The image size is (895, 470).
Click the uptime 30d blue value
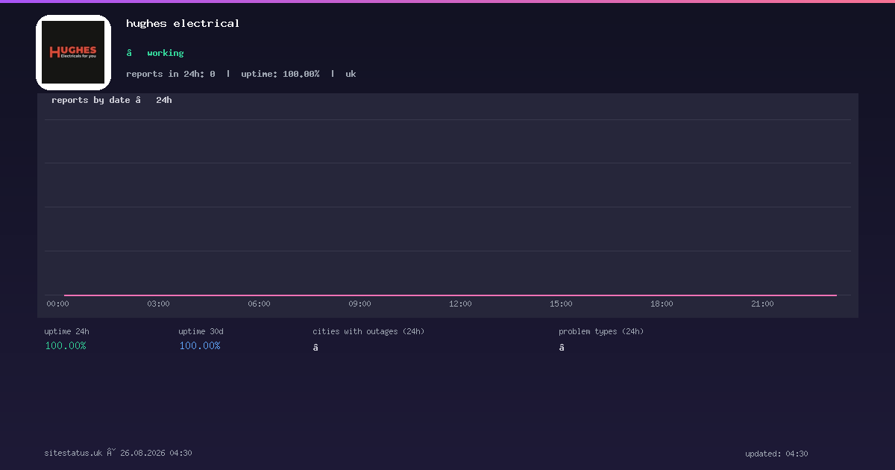coord(200,345)
